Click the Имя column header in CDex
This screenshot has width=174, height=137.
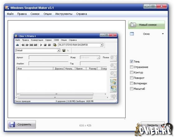coord(35,69)
